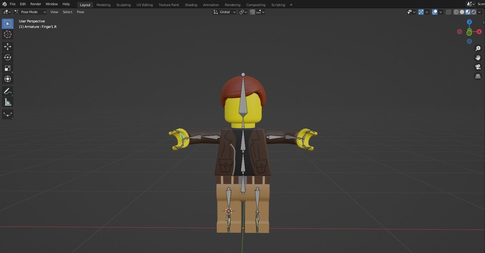Select the Rotate tool

click(x=8, y=57)
